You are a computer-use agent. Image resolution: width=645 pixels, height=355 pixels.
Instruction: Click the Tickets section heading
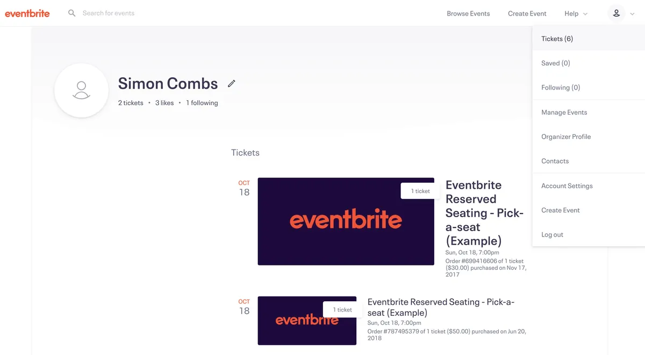(245, 153)
